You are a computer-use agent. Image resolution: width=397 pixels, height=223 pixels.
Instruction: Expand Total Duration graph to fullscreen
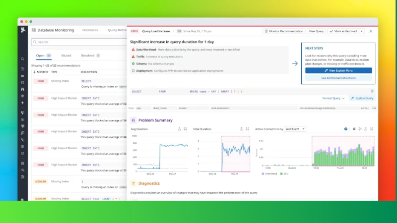pyautogui.click(x=247, y=129)
